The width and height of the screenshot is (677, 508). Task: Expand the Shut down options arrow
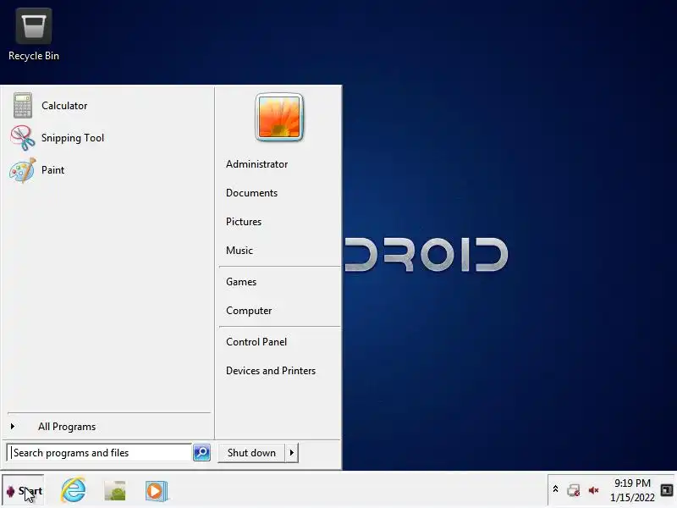pyautogui.click(x=292, y=453)
